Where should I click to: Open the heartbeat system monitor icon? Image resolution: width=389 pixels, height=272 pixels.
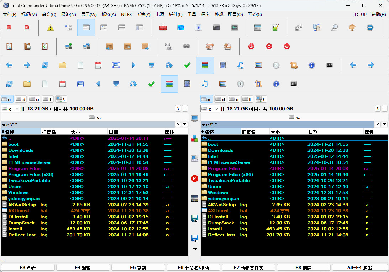(234, 27)
